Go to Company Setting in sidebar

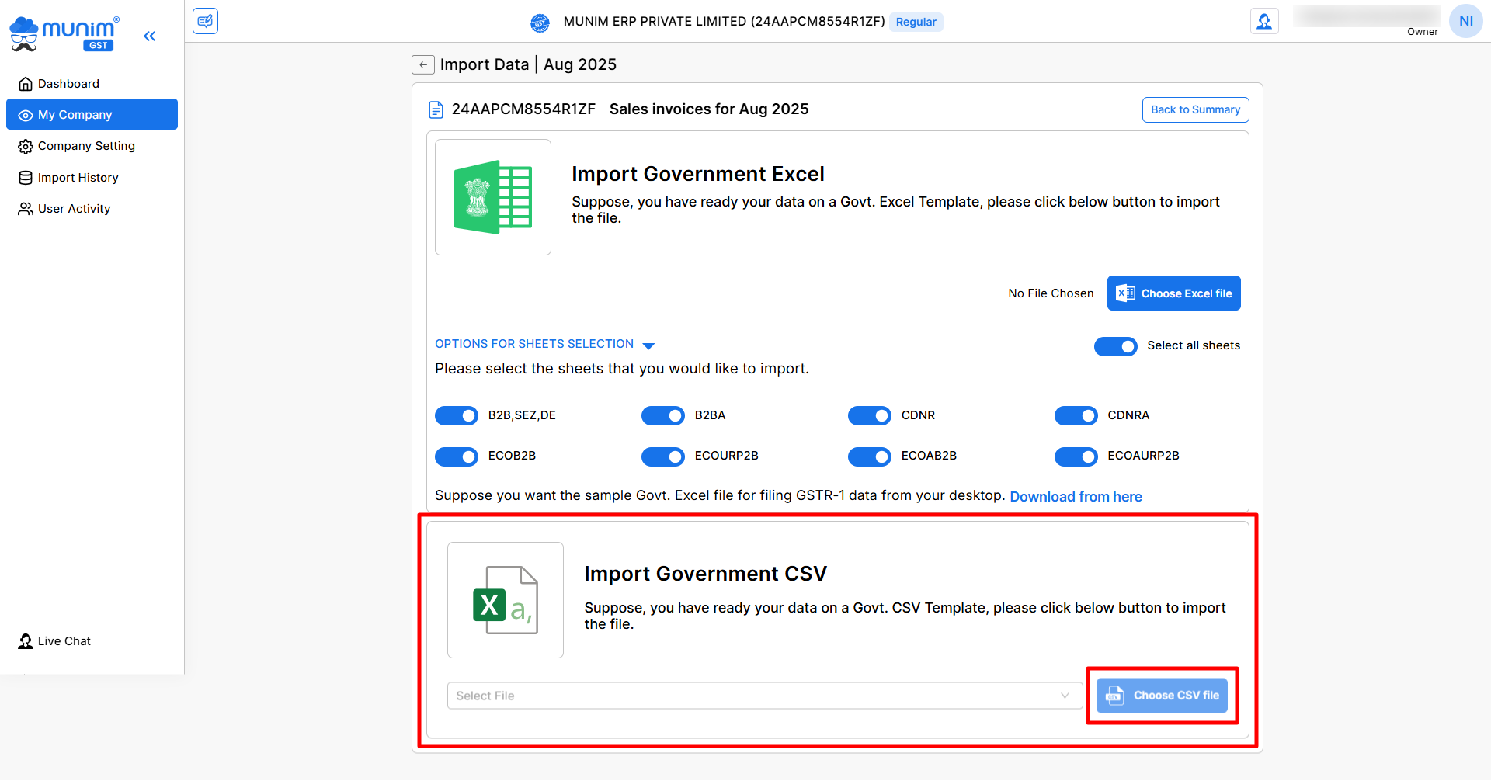tap(86, 146)
